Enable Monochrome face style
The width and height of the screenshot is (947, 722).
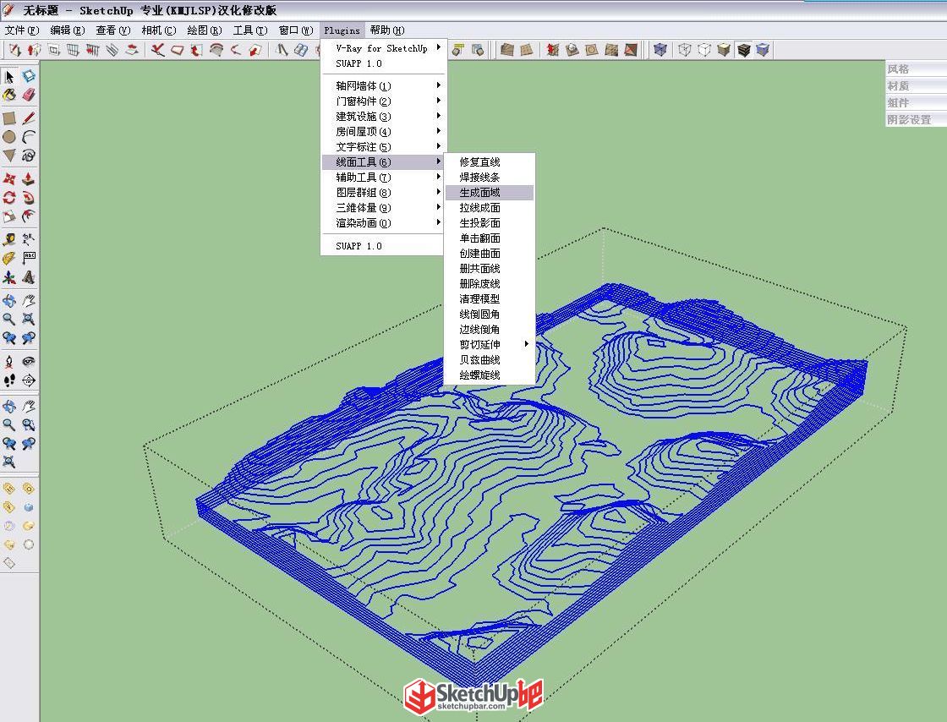point(764,50)
